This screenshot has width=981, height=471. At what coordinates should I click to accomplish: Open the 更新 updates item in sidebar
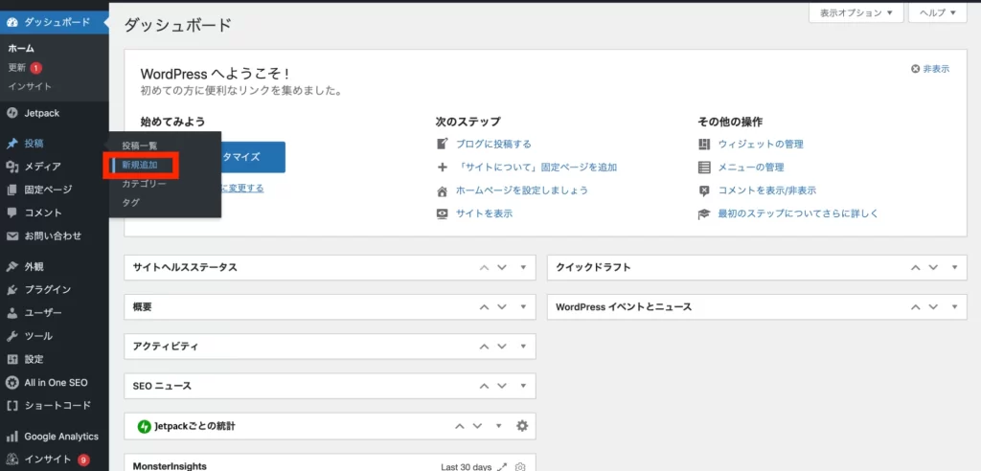(x=18, y=68)
